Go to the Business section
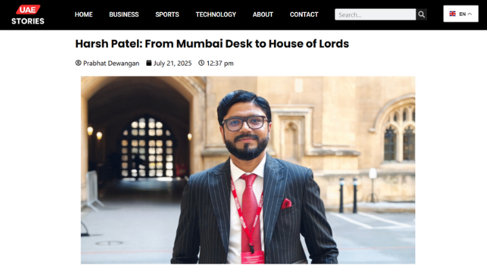This screenshot has width=487, height=271. click(x=124, y=15)
